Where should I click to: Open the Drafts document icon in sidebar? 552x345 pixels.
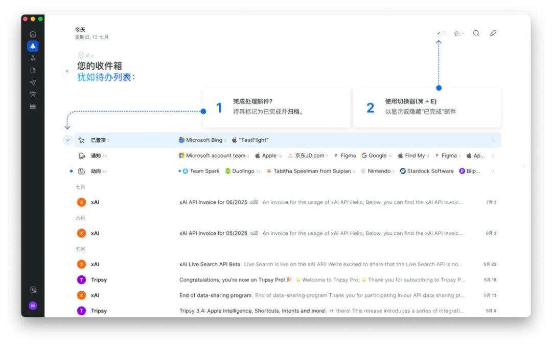click(33, 70)
